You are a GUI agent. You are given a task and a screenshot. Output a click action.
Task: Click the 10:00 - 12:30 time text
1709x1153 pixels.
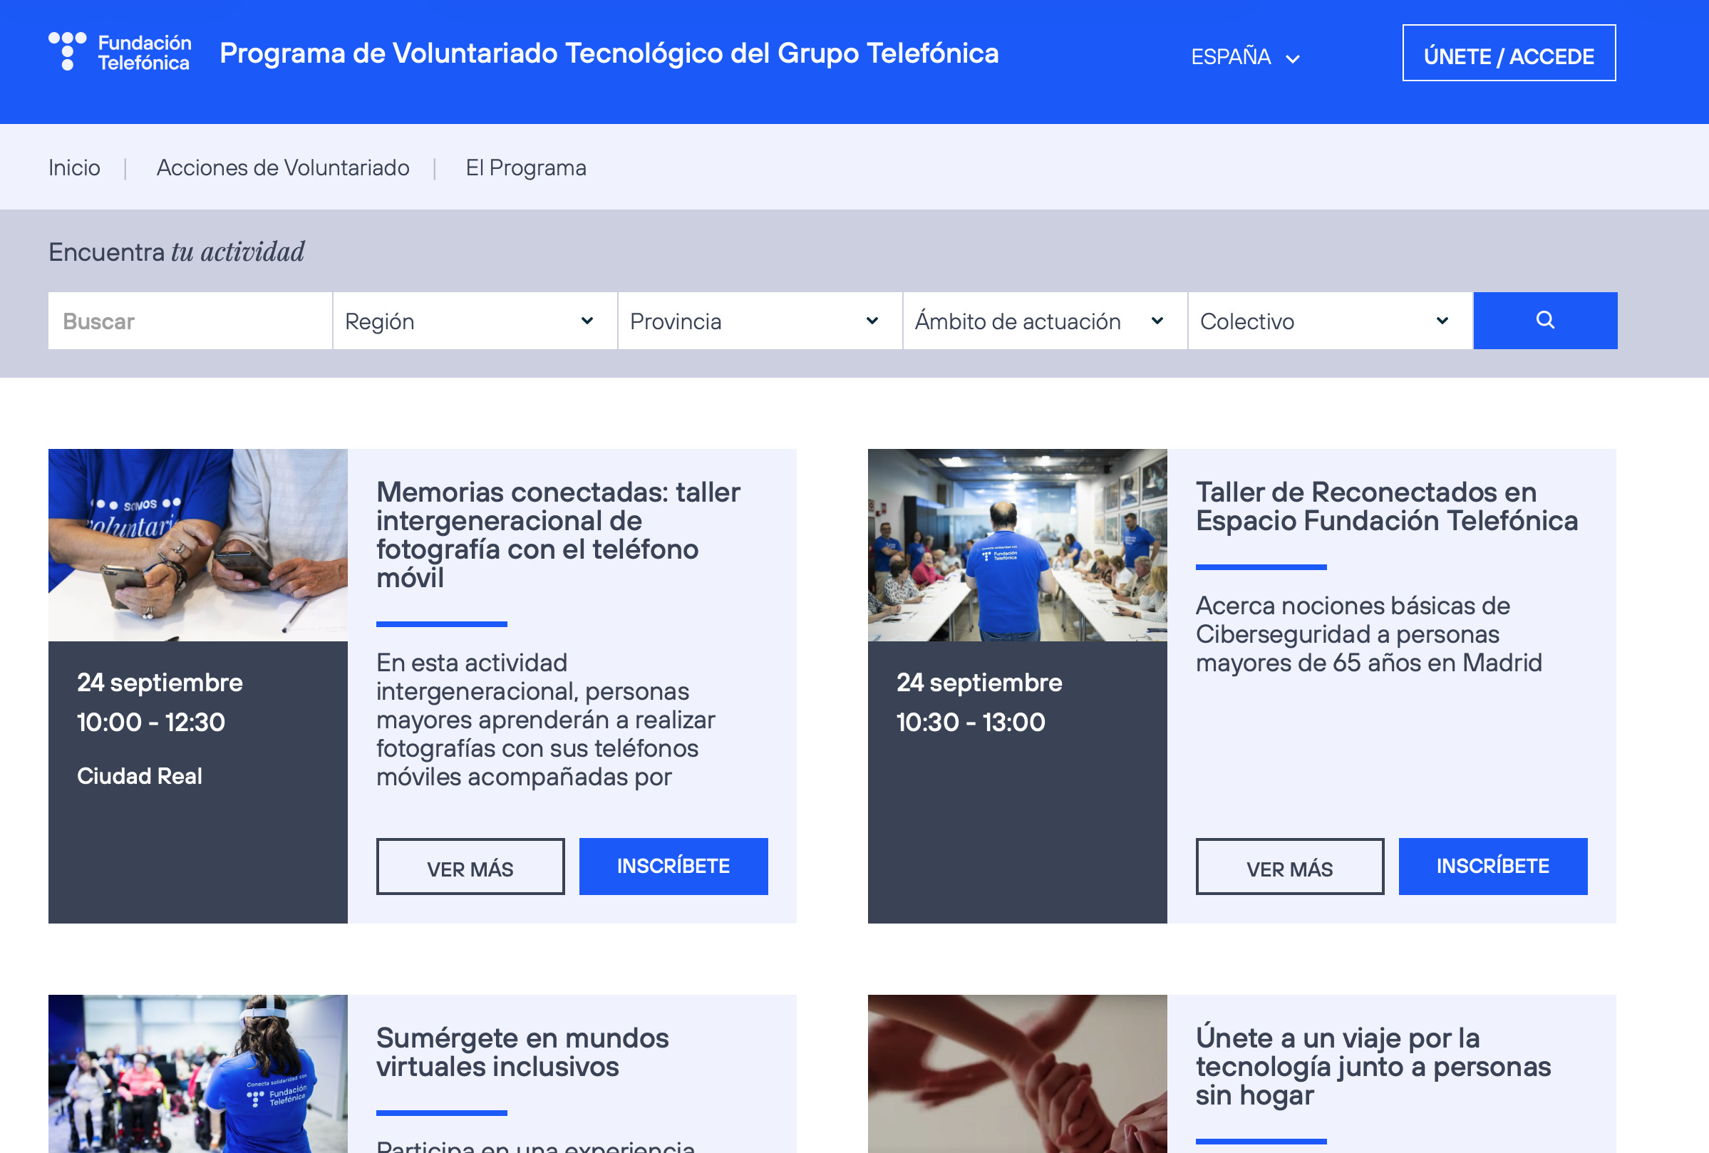pyautogui.click(x=151, y=722)
